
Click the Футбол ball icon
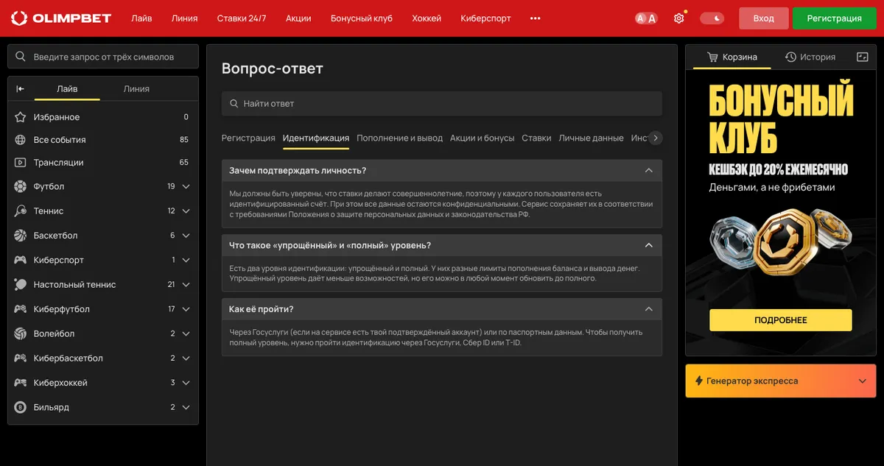21,186
